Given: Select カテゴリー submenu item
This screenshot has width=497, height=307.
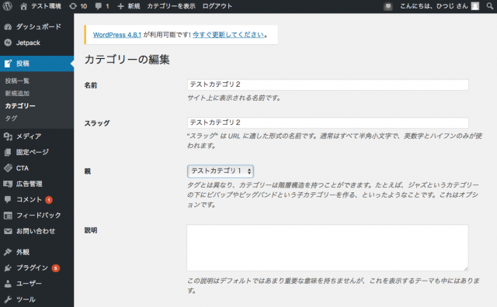Looking at the screenshot, I should 20,105.
